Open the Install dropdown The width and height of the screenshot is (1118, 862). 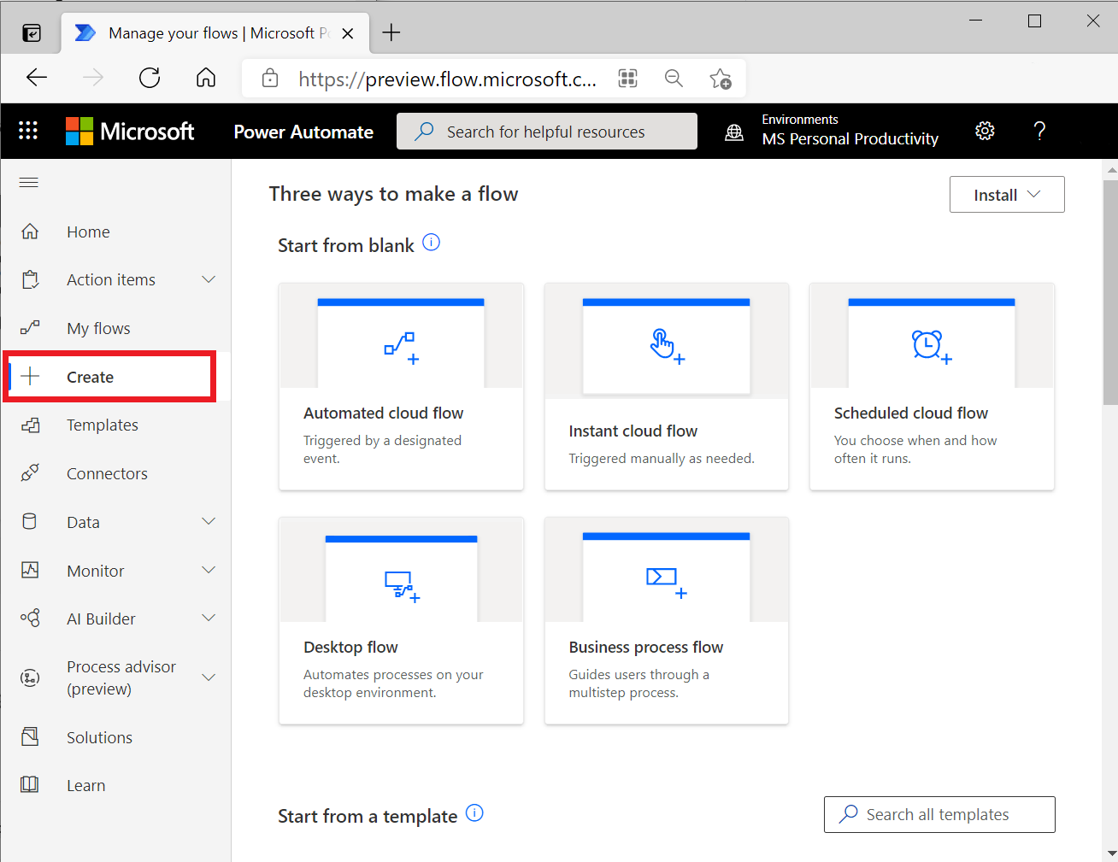[x=1007, y=195]
